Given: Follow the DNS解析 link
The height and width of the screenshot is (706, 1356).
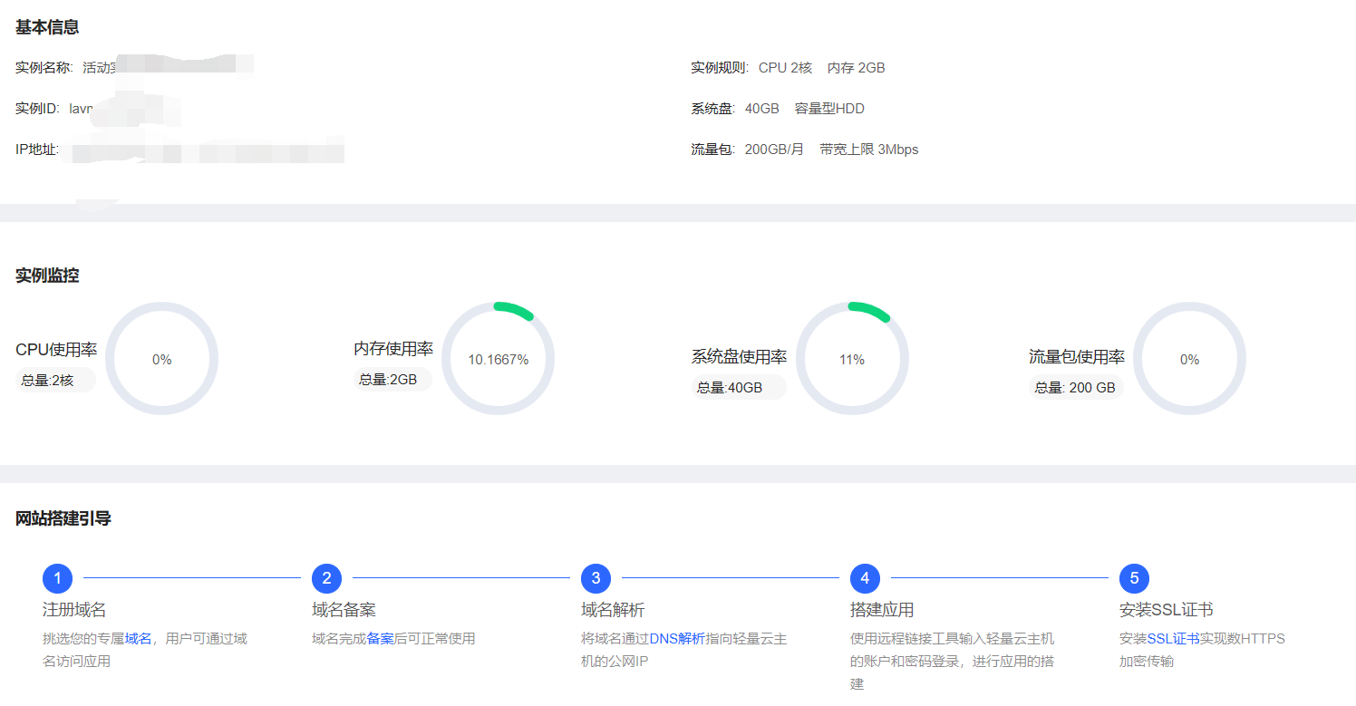Looking at the screenshot, I should 676,639.
